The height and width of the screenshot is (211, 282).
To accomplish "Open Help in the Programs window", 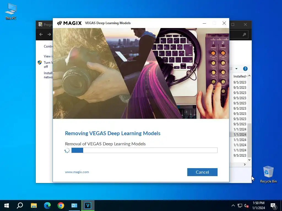I will tap(245, 69).
